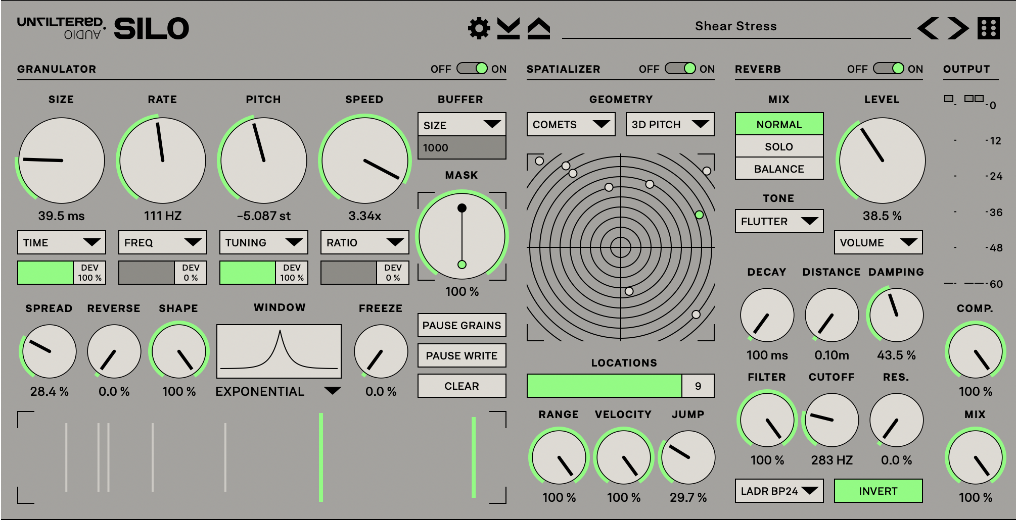1016x520 pixels.
Task: Select NORMAL reverb mix mode
Action: coord(779,124)
